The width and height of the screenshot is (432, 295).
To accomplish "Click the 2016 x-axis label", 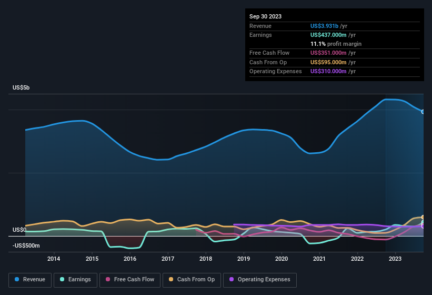I will [130, 259].
